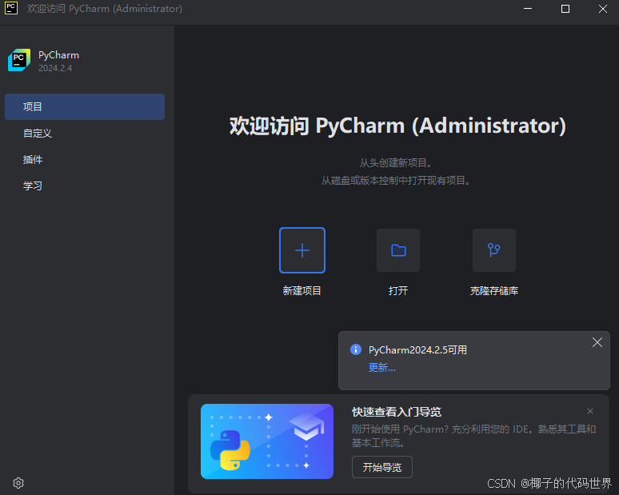Click the 克隆存储库 label

point(494,291)
